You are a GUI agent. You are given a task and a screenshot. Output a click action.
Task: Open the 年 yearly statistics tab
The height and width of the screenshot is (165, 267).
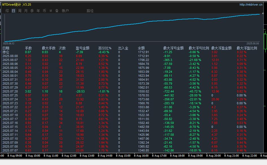38,11
